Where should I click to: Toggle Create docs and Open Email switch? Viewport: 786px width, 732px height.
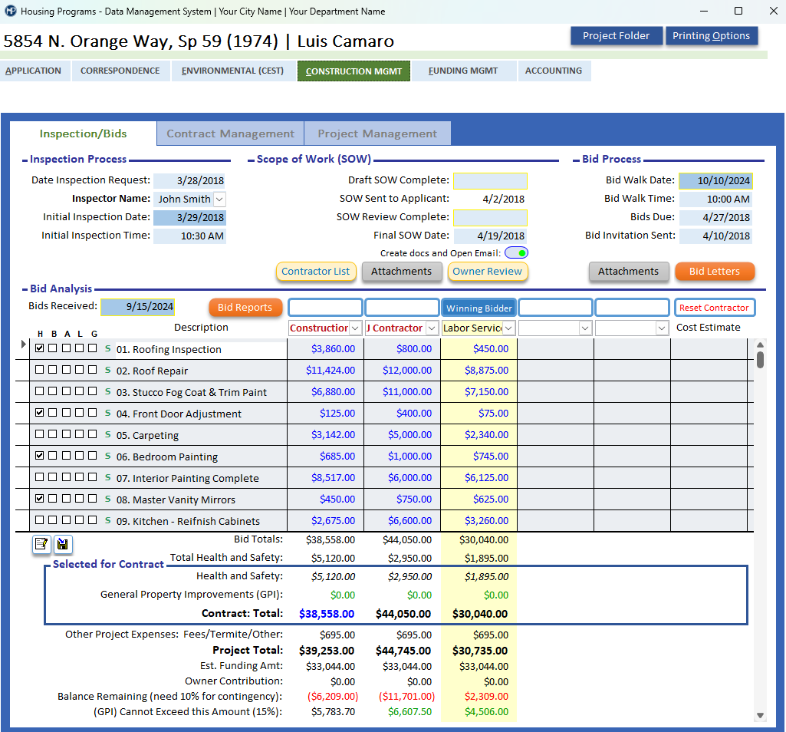(x=516, y=253)
